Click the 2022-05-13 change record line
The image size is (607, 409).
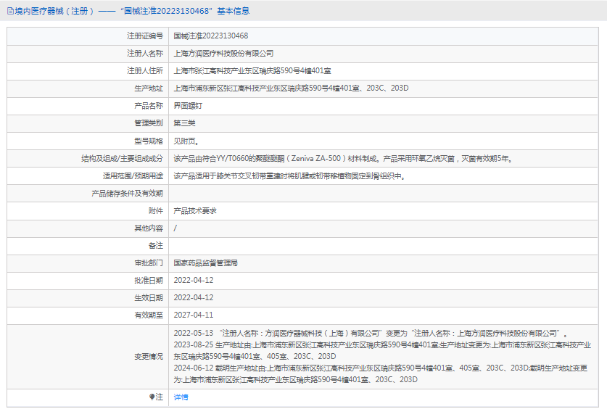(x=371, y=333)
